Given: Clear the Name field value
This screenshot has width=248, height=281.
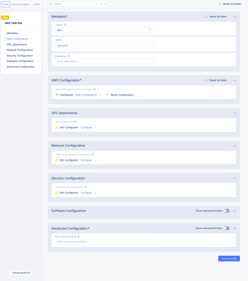Looking at the screenshot, I should pos(150,30).
